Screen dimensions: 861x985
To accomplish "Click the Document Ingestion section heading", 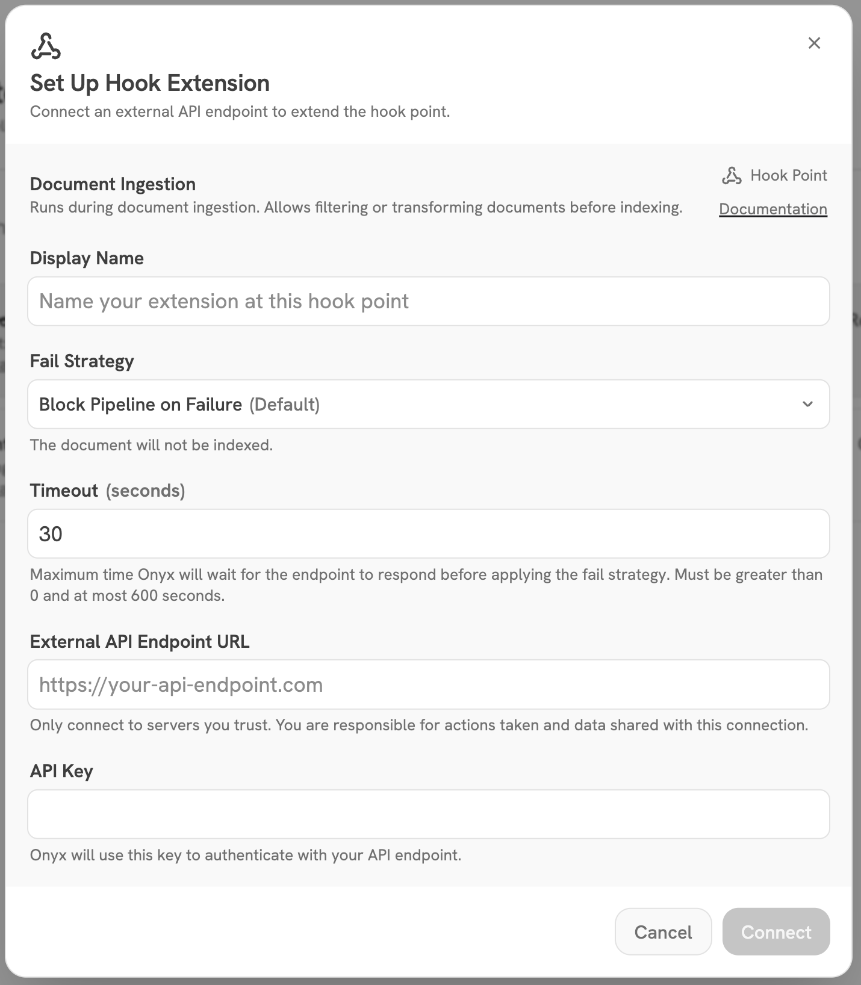I will coord(113,184).
